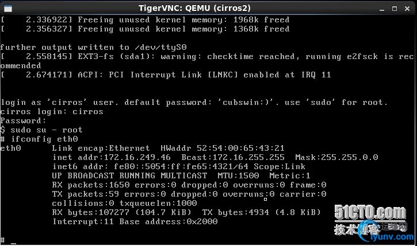Click the 'cirros login: cirros' line
The image size is (417, 246).
pos(52,112)
